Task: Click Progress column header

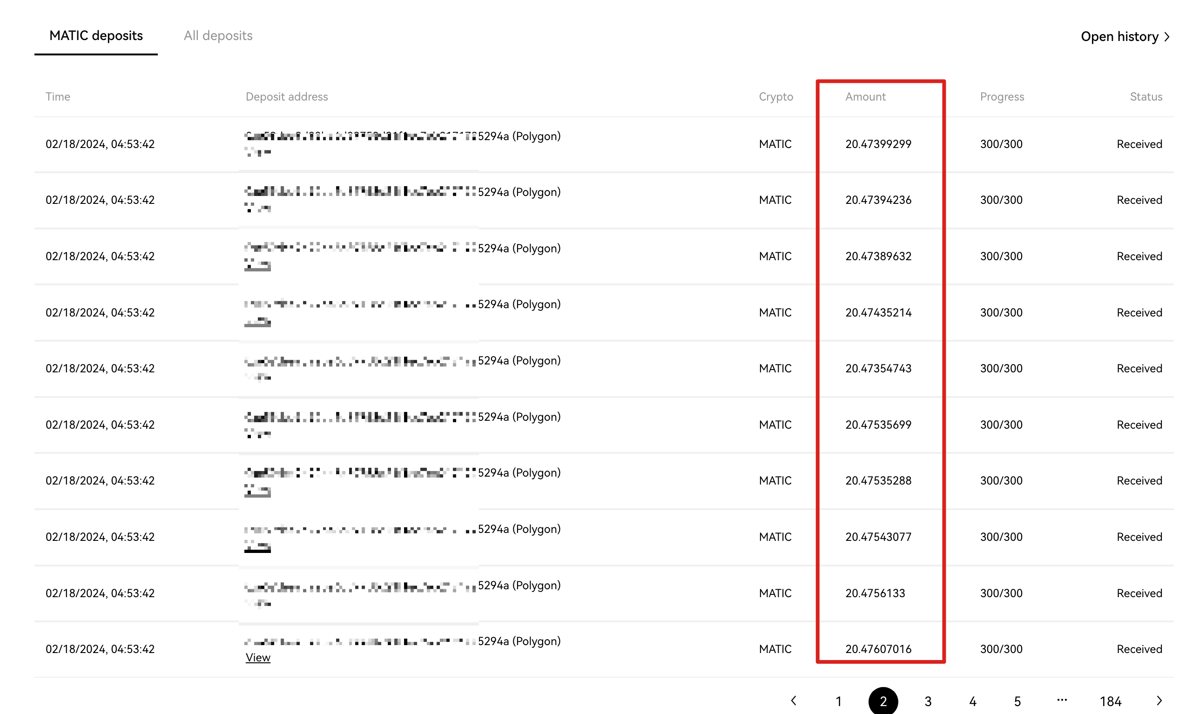Action: (1002, 97)
